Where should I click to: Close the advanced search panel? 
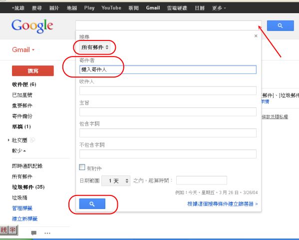tap(256, 36)
